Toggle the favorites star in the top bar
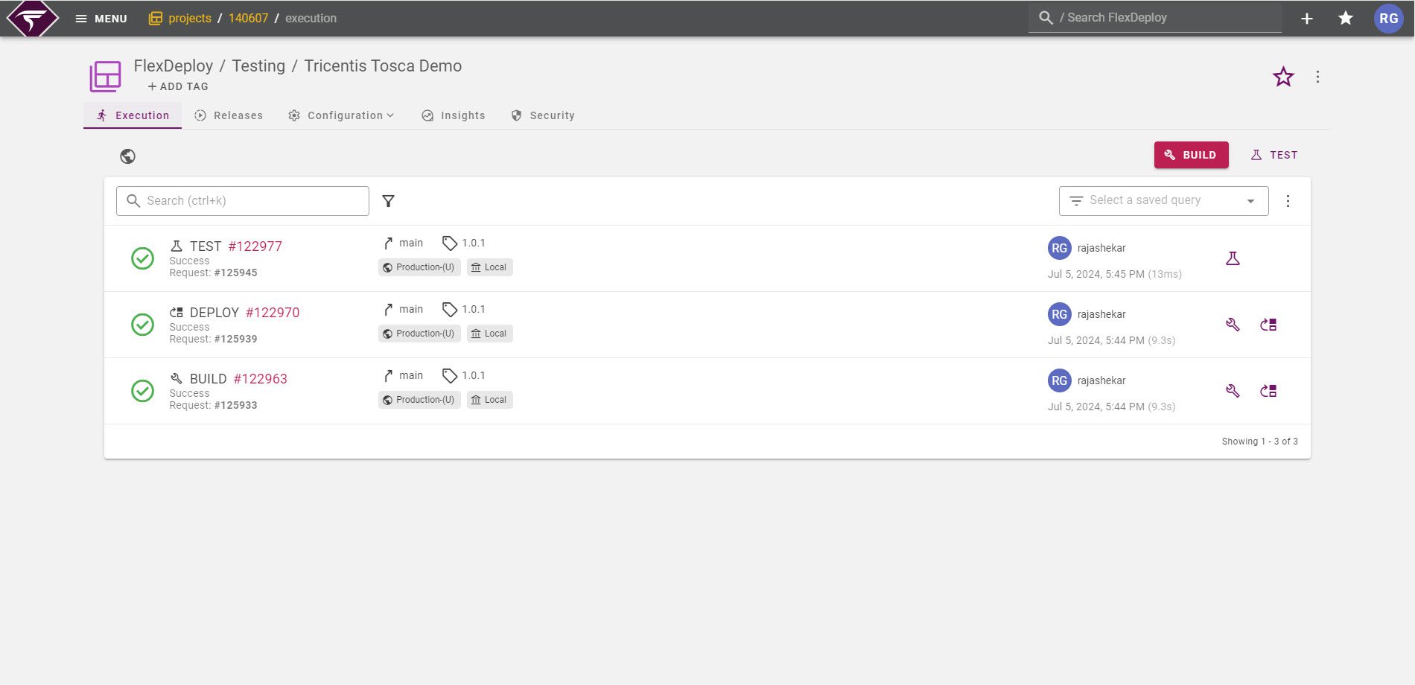This screenshot has height=685, width=1415. point(1346,18)
